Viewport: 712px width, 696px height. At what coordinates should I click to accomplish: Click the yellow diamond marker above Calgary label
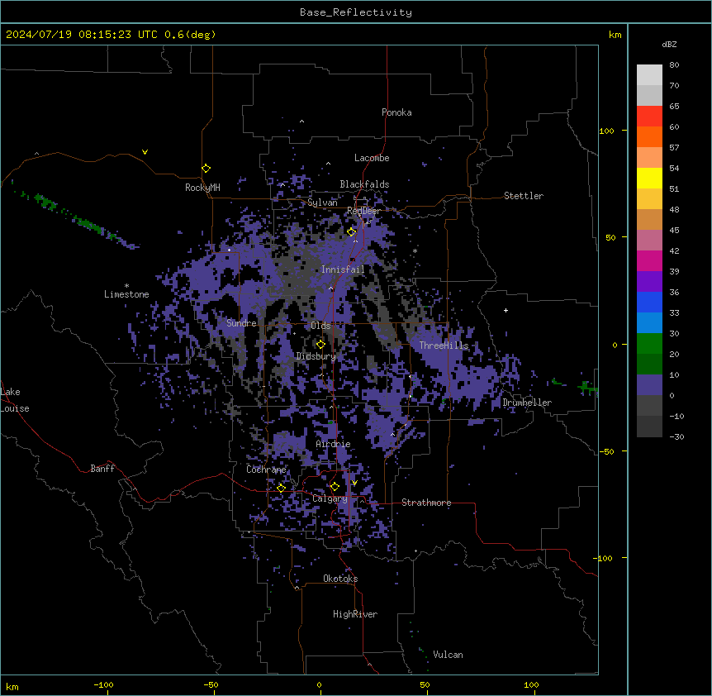pos(335,487)
